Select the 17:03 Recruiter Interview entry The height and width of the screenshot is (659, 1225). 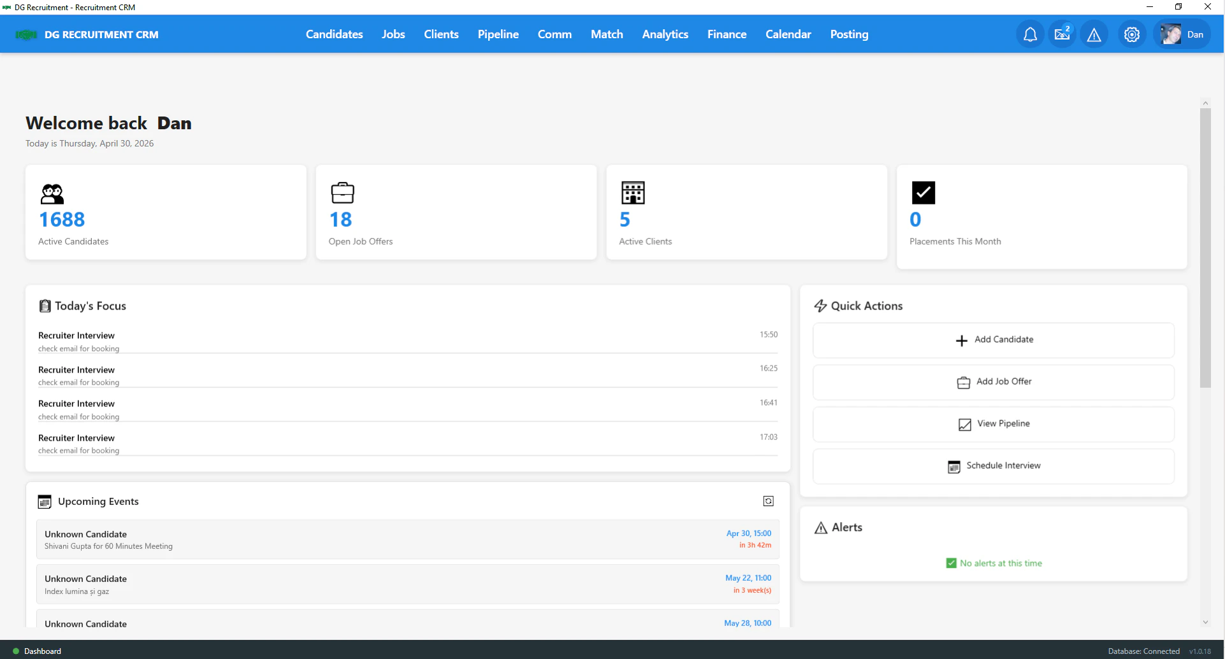(x=408, y=444)
